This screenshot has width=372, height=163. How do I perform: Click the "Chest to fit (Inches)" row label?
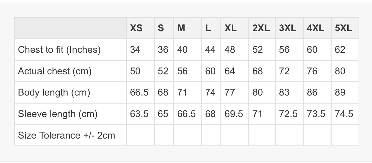point(59,50)
